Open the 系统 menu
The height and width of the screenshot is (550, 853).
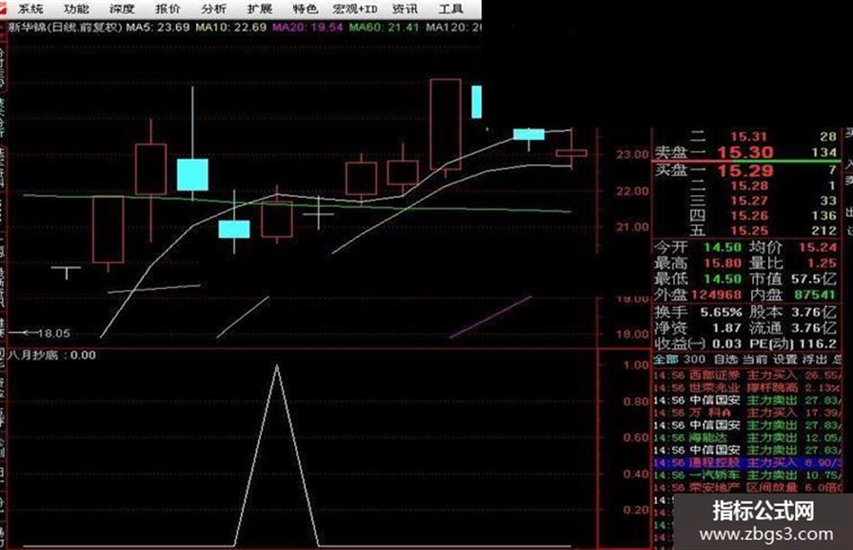(31, 9)
